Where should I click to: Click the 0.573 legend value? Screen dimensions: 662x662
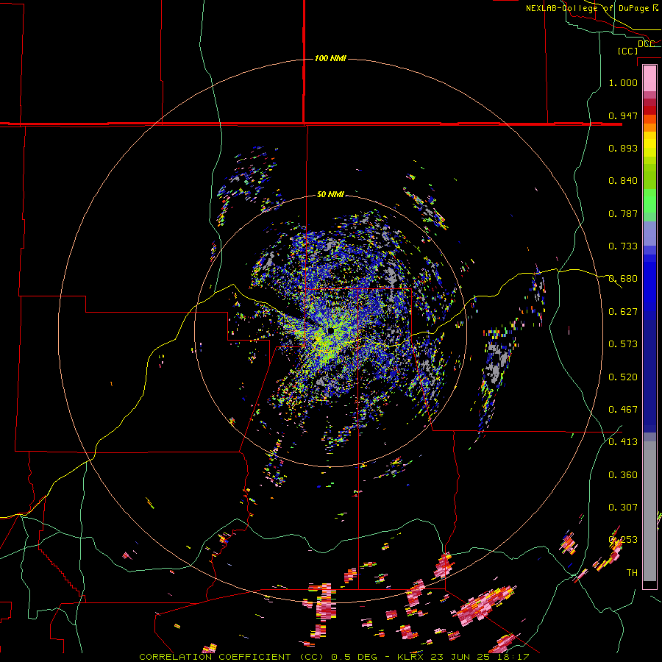pyautogui.click(x=623, y=344)
